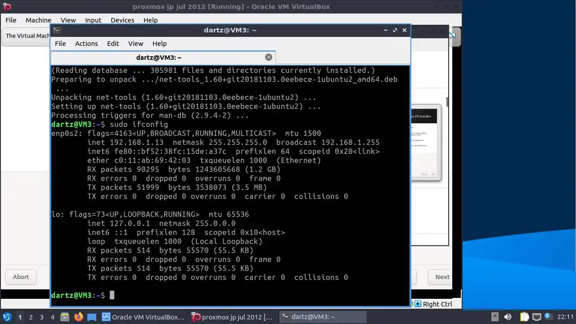
Task: Click the netmask 255.255.255.0 value
Action: [x=238, y=142]
